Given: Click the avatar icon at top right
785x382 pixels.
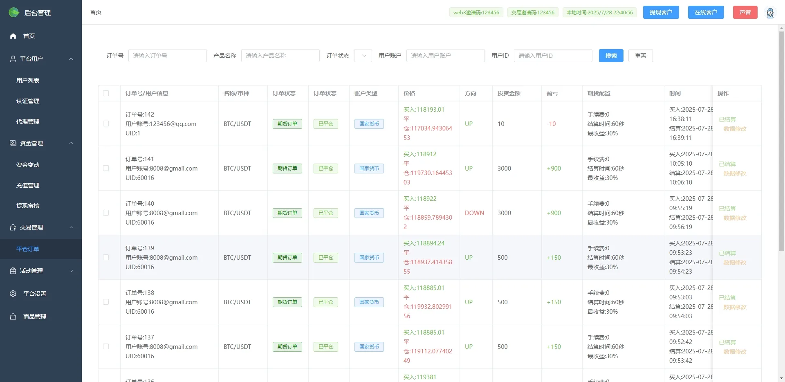Looking at the screenshot, I should point(771,12).
